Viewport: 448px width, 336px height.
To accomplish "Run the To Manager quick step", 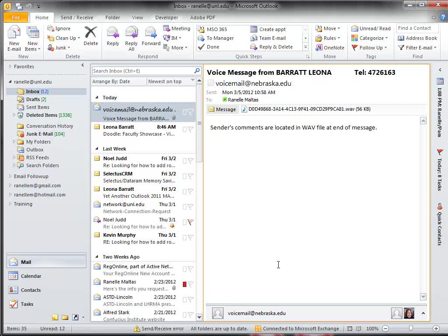I will point(216,38).
